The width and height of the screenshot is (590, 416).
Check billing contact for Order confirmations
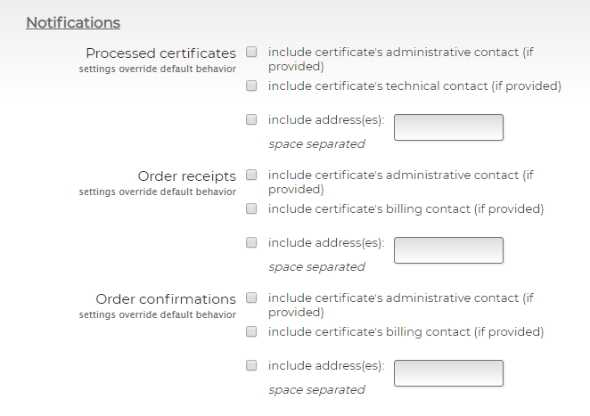pos(251,332)
